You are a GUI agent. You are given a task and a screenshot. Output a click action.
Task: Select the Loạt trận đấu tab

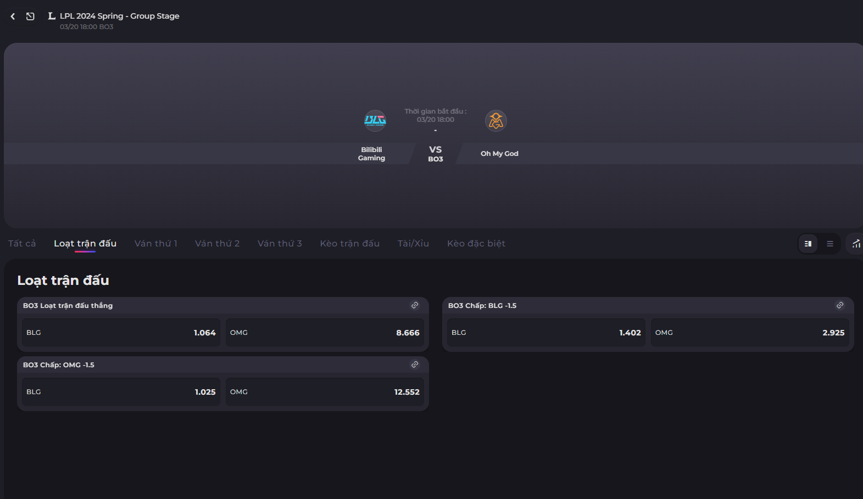(85, 243)
